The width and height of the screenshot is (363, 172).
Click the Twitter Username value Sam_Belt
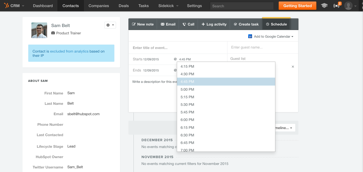coord(75,167)
